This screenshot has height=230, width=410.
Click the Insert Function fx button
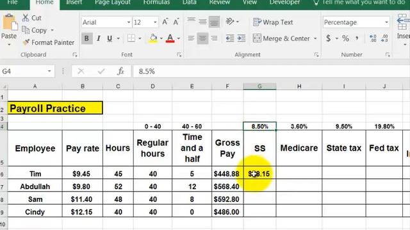coord(120,71)
